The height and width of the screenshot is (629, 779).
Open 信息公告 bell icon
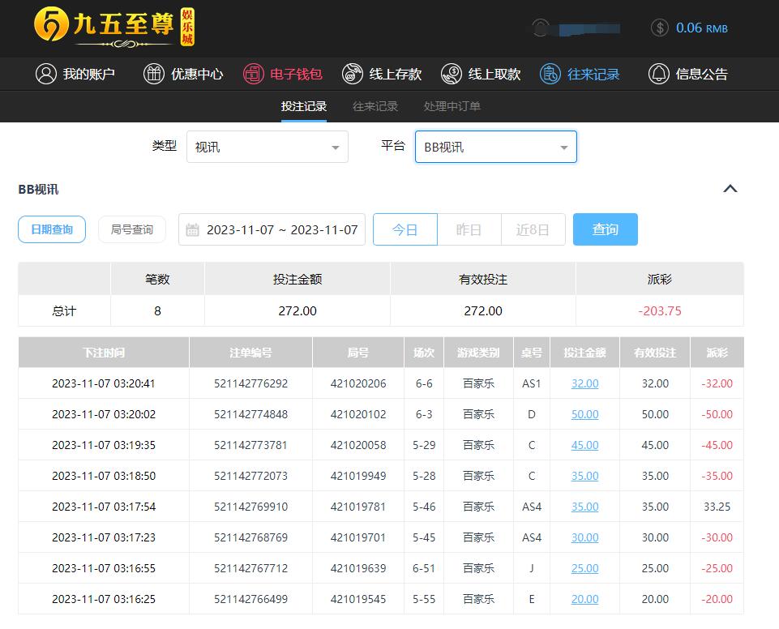659,74
